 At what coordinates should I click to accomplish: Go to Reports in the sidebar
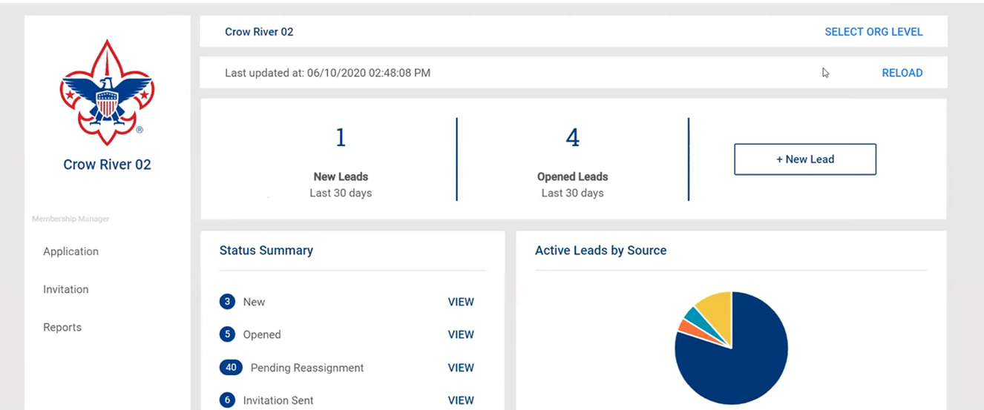(x=62, y=327)
